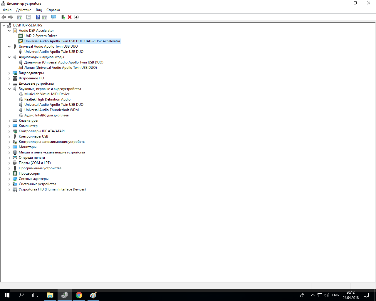Click the Процессоры chip icon
Image resolution: width=376 pixels, height=301 pixels.
click(x=15, y=173)
